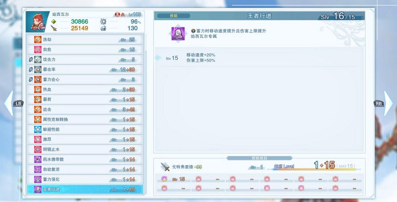Click the 戈特弗里德 sword weapon icon
Image resolution: width=397 pixels, height=202 pixels.
pos(165,167)
